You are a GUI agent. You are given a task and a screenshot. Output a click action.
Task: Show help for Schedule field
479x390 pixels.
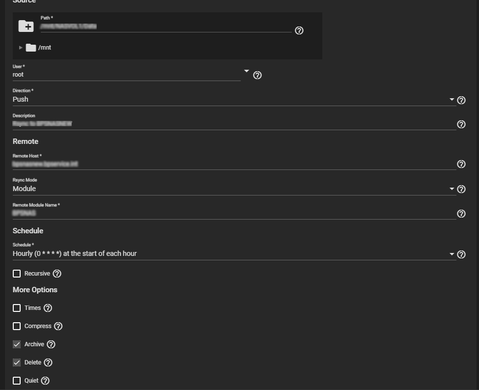[461, 254]
